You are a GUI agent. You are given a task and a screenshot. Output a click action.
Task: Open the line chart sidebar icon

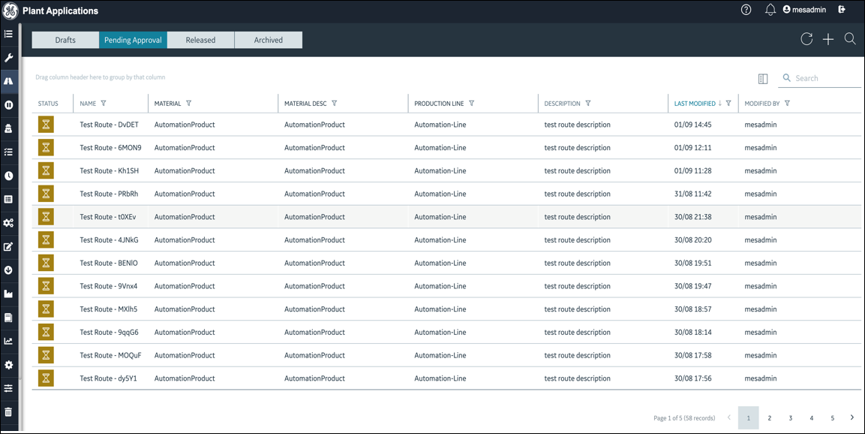8,341
